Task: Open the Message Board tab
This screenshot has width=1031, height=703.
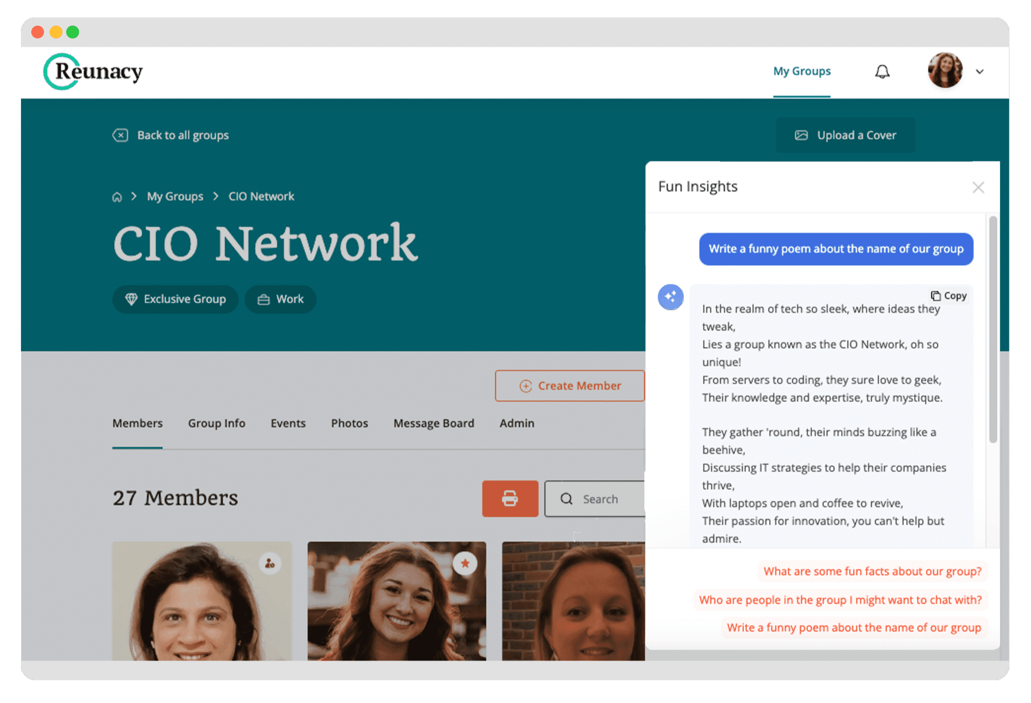Action: (x=434, y=423)
